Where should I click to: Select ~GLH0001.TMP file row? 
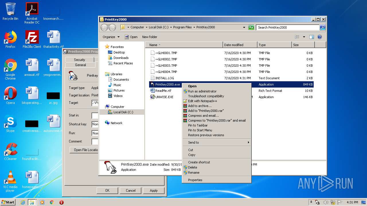(x=232, y=53)
